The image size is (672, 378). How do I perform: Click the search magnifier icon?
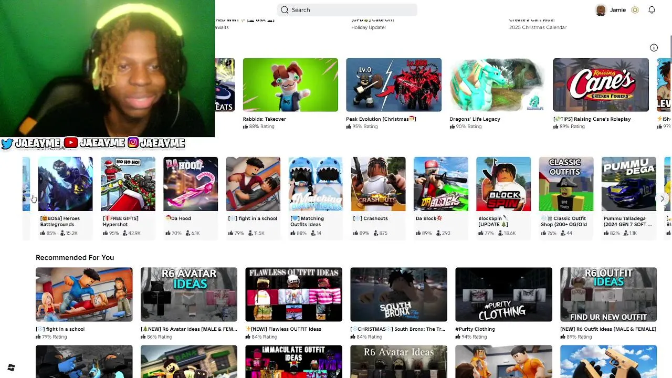285,10
